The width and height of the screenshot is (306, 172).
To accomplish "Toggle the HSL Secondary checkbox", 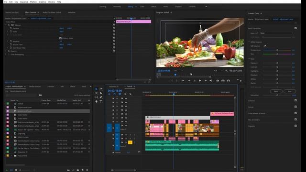I will pyautogui.click(x=295, y=119).
